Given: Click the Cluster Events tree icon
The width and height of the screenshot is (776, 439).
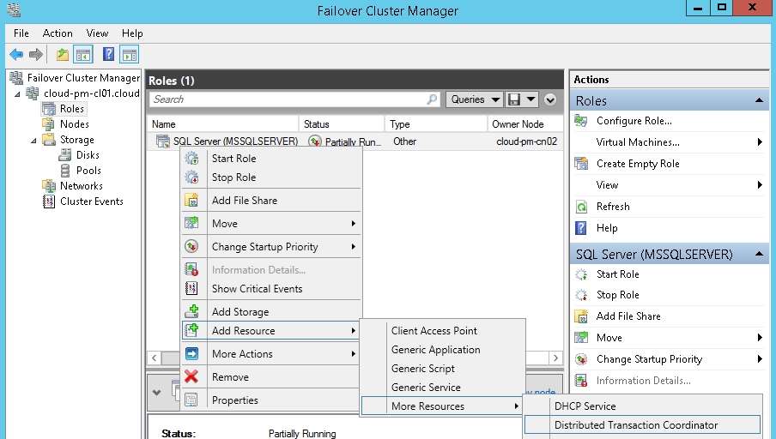Looking at the screenshot, I should click(48, 201).
